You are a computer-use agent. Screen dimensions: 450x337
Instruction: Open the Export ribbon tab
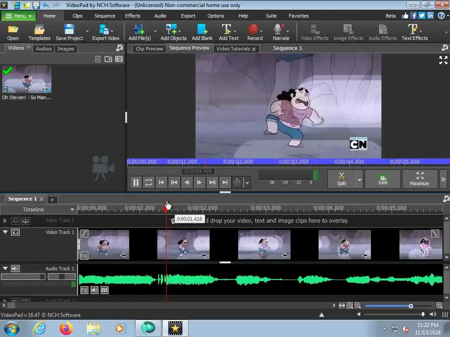188,16
